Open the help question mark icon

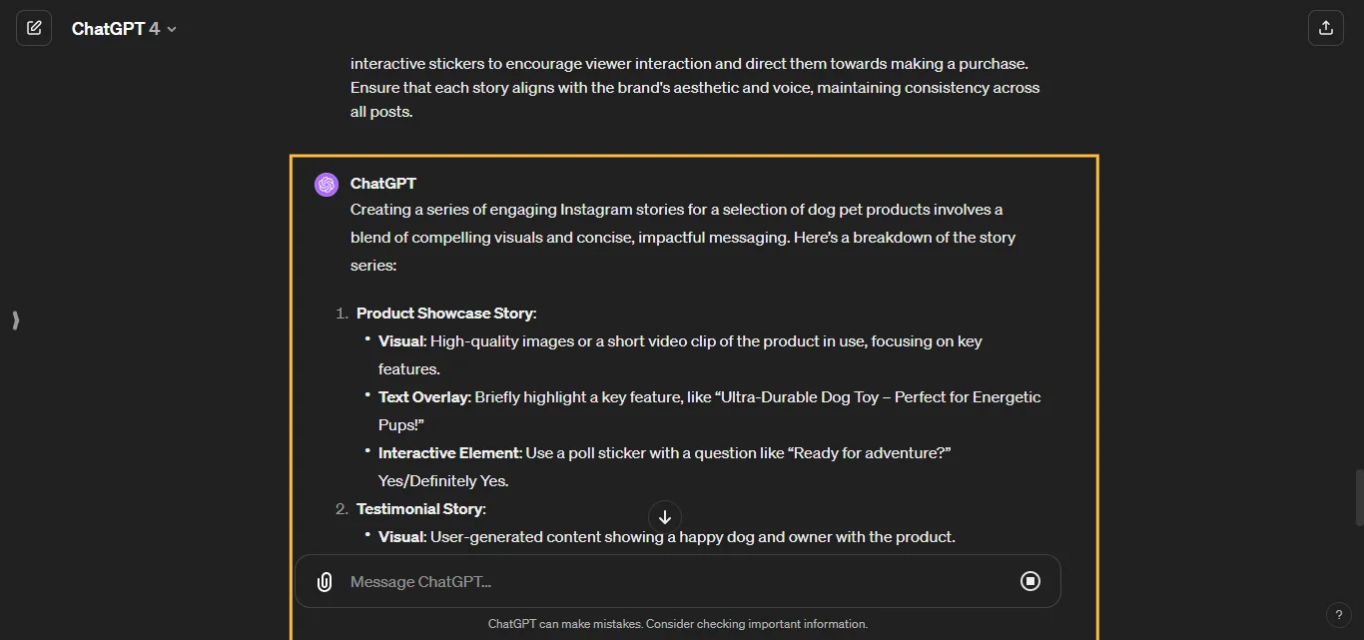tap(1339, 615)
